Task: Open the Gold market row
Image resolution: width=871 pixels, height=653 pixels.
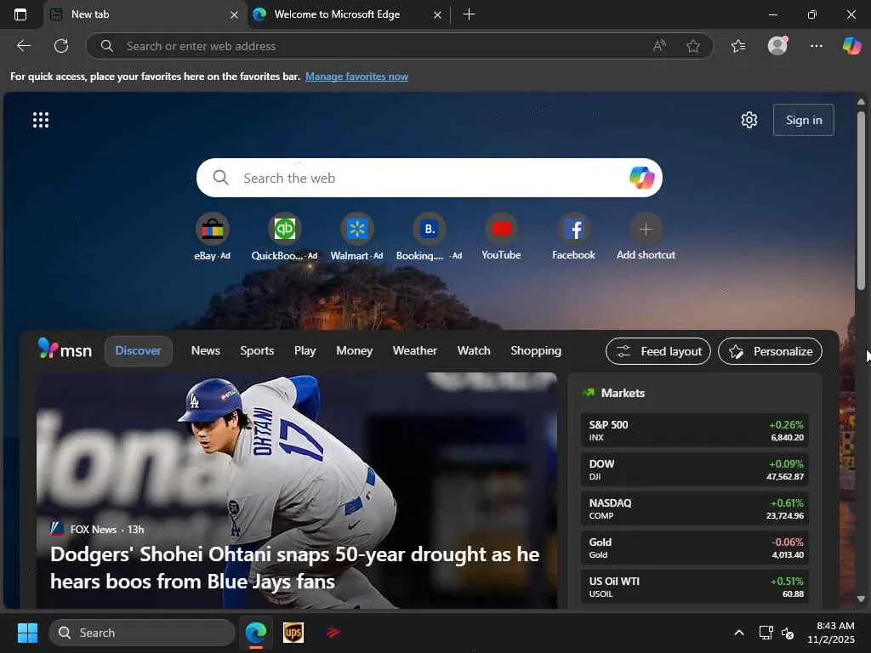Action: pyautogui.click(x=695, y=548)
